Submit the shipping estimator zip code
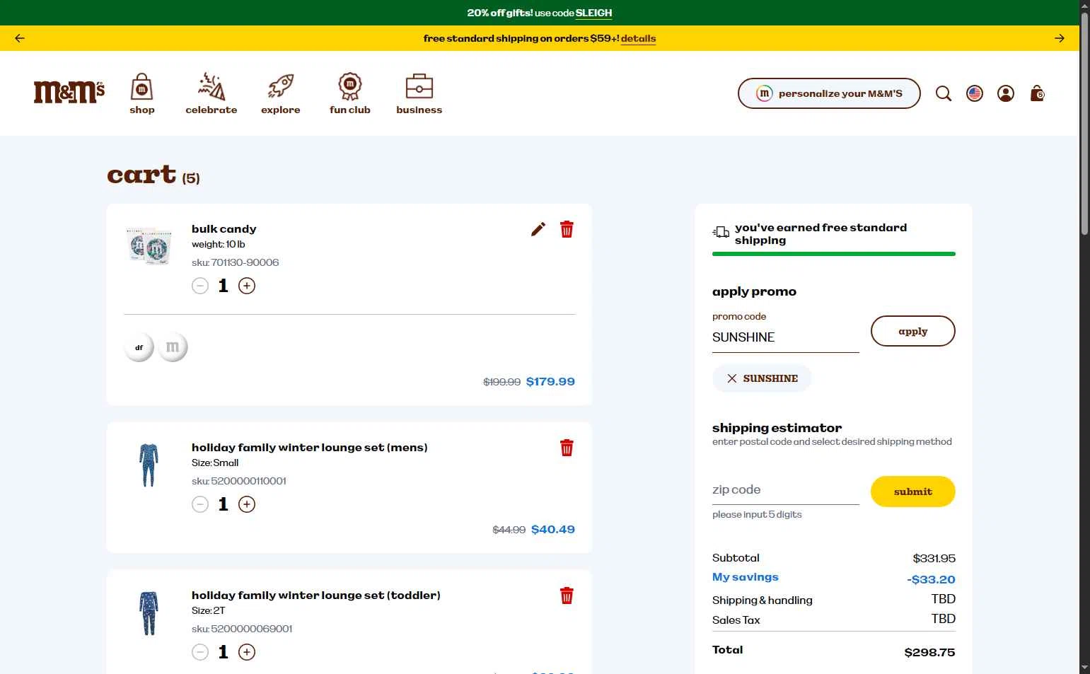The height and width of the screenshot is (674, 1090). click(x=912, y=492)
